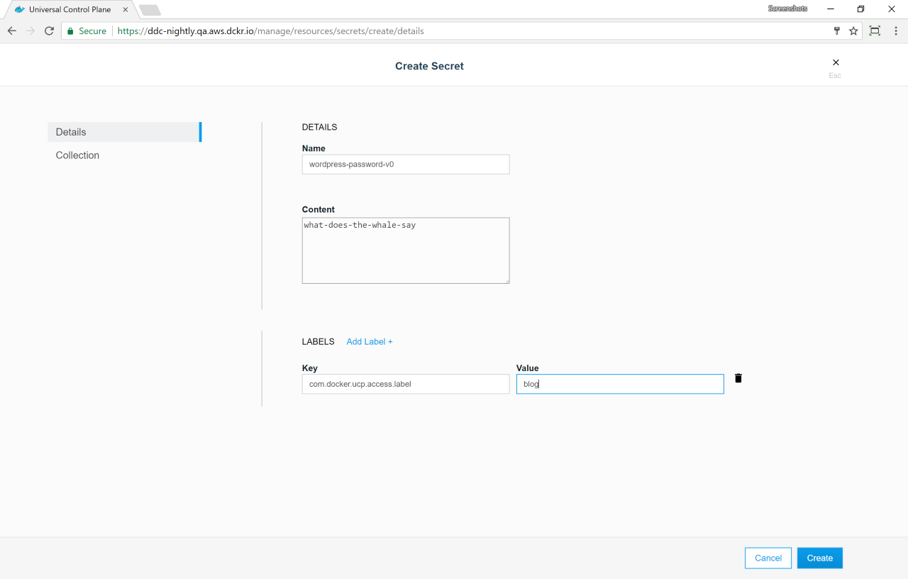
Task: Click the browser back arrow
Action: 11,31
